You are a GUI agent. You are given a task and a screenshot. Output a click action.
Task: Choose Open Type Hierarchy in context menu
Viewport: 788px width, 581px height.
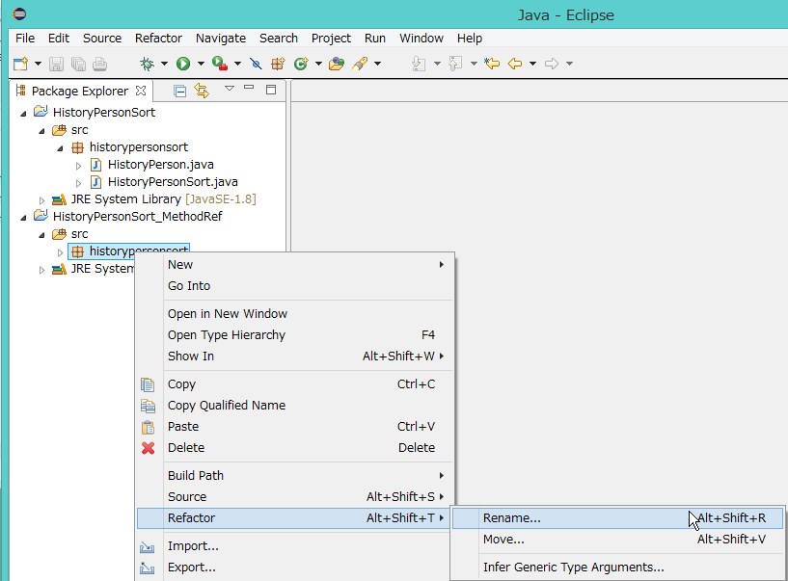point(295,335)
